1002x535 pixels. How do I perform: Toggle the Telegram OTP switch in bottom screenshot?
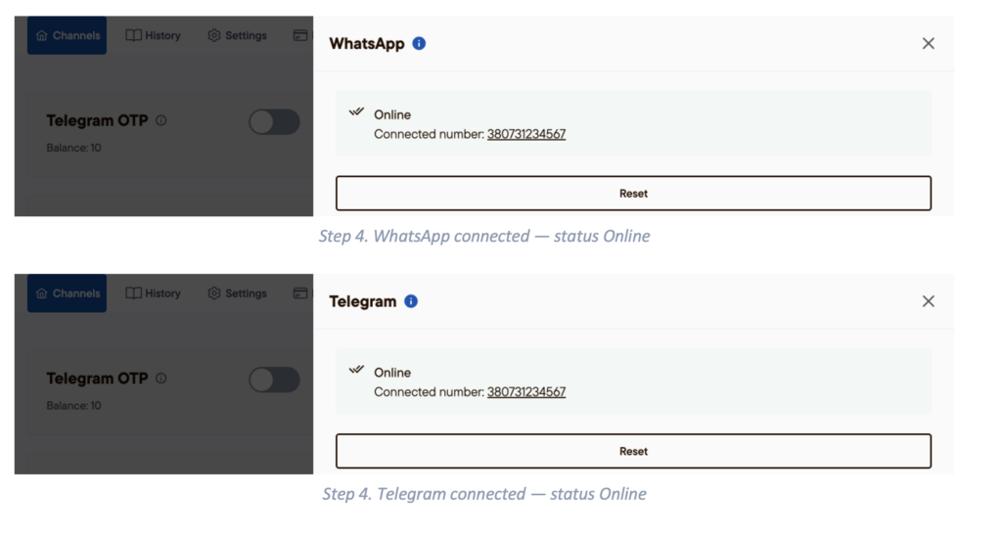[274, 379]
